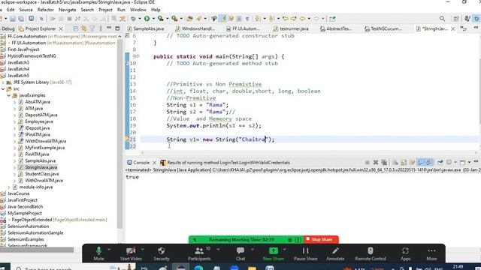This screenshot has width=481, height=270.
Task: Open Run button dropdown arrow
Action: (x=153, y=19)
